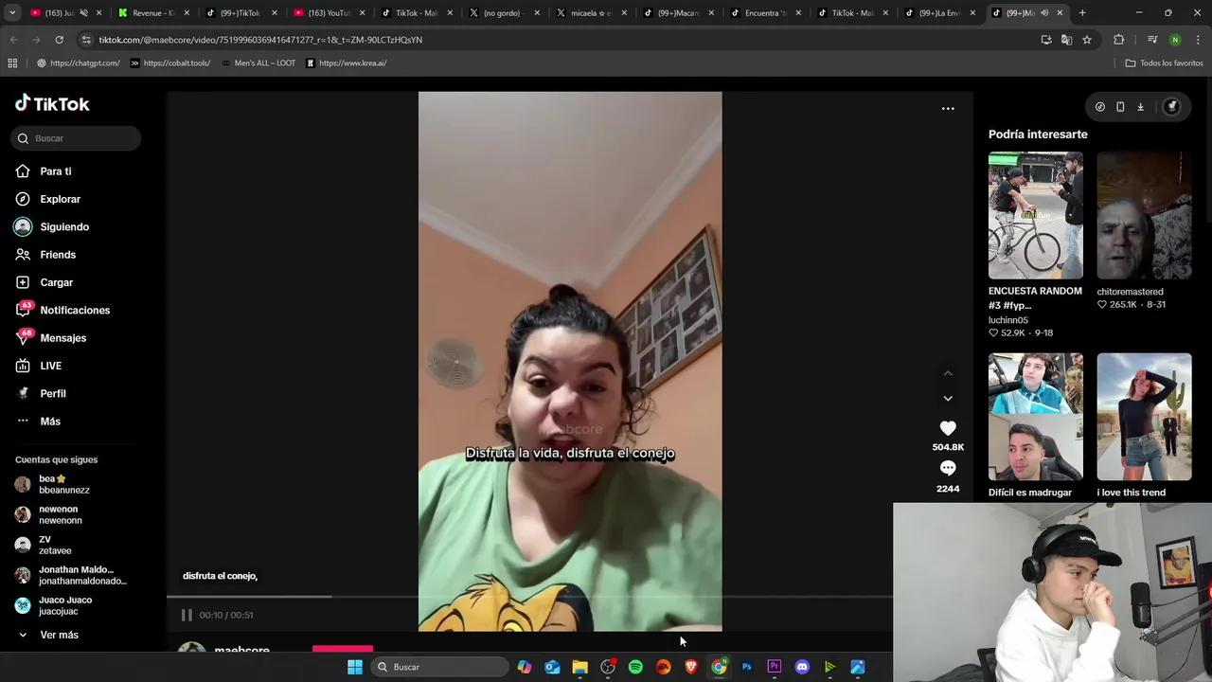This screenshot has width=1212, height=682.
Task: Open cobalt.tools bookmark
Action: [169, 63]
